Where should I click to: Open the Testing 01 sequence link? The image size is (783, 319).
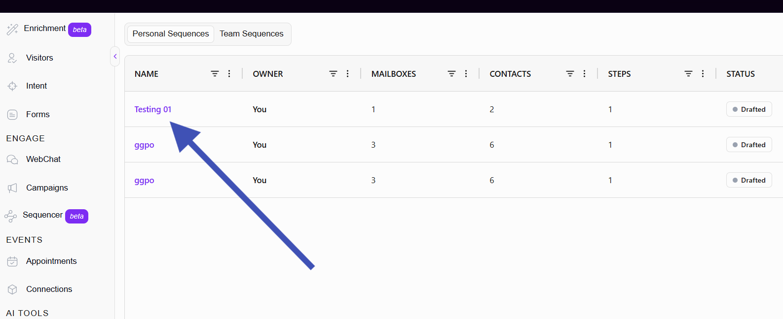[153, 109]
